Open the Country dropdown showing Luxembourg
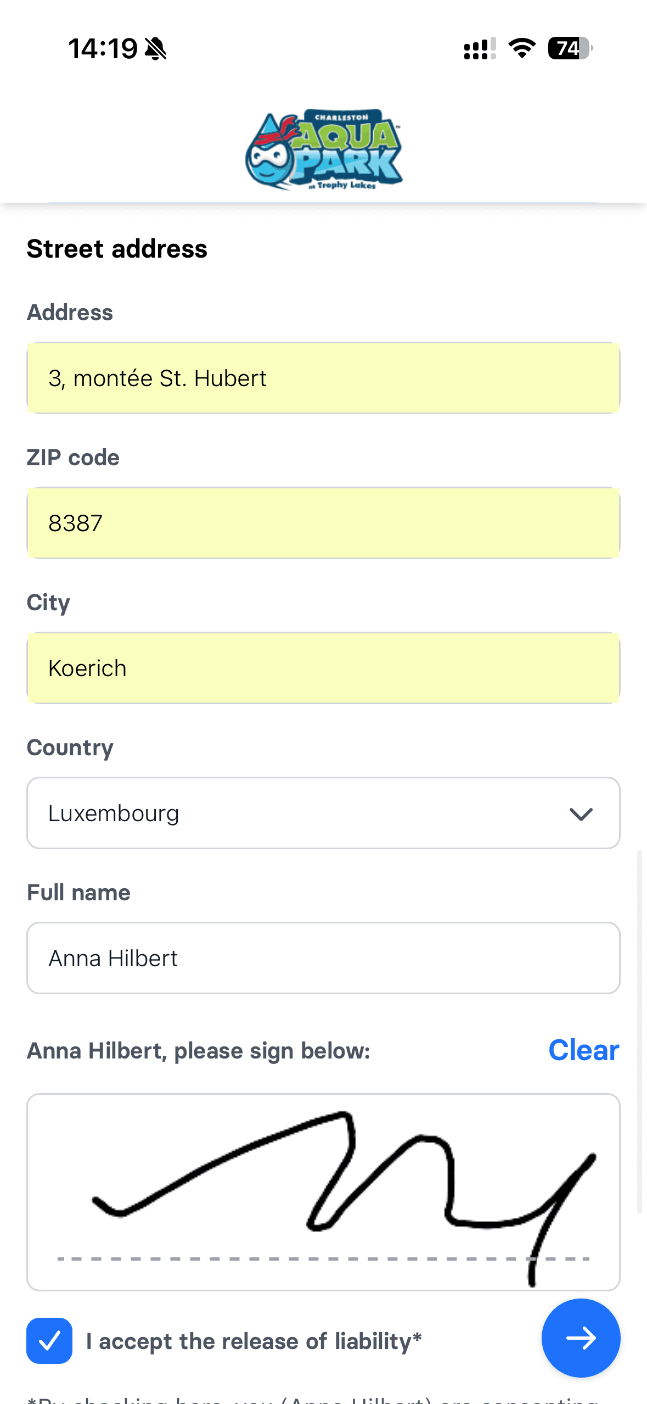The image size is (647, 1404). coord(307,813)
